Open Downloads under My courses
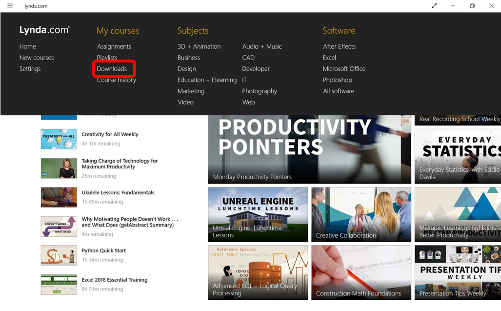 [112, 69]
